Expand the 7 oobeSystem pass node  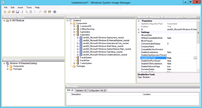click(74, 63)
